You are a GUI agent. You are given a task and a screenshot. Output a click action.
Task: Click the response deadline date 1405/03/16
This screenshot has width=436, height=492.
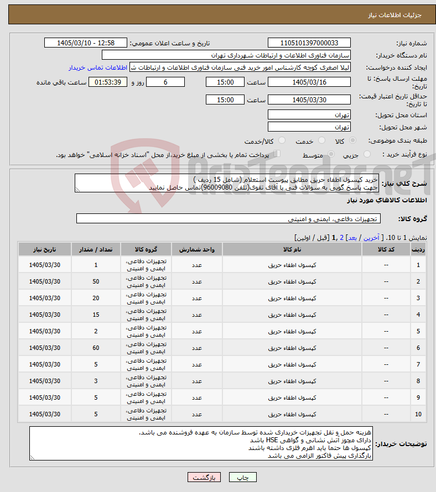click(x=309, y=82)
